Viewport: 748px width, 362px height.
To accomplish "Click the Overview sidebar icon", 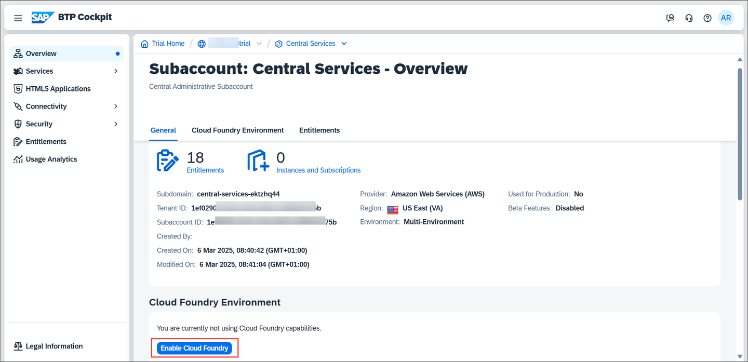I will pyautogui.click(x=18, y=53).
